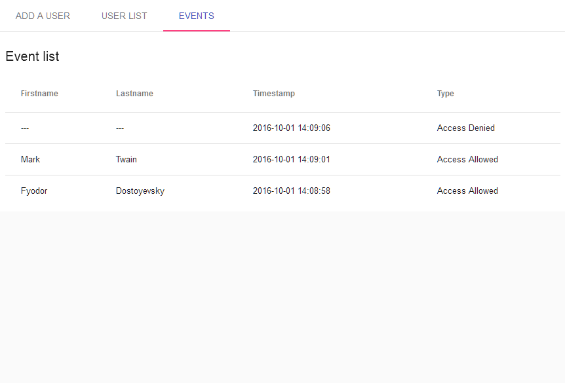The height and width of the screenshot is (383, 565).
Task: Switch to the Add a User tab
Action: pos(43,16)
